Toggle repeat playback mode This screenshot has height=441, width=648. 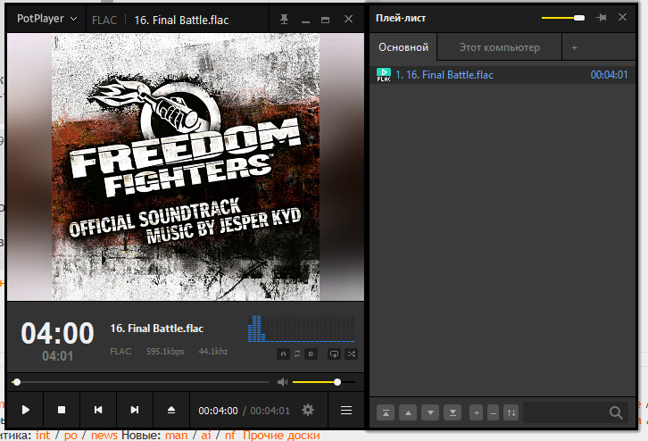pyautogui.click(x=334, y=354)
